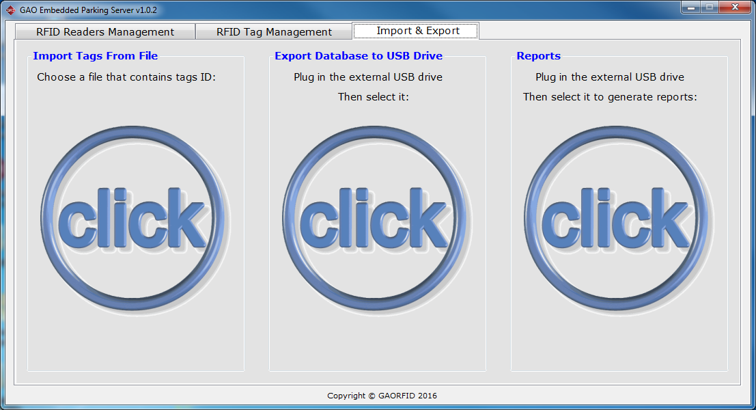Click 'Plug in the external USB drive' under Reports
756x410 pixels.
(610, 77)
